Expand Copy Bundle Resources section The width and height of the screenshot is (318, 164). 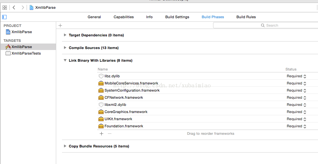click(65, 146)
